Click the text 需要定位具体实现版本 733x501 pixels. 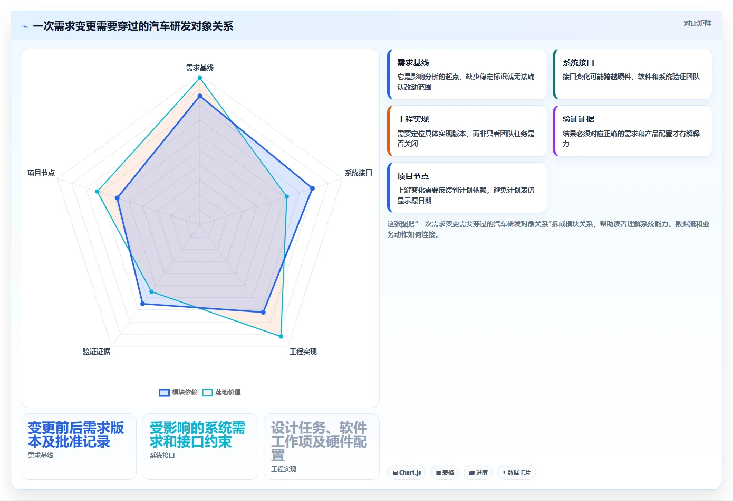(x=431, y=134)
